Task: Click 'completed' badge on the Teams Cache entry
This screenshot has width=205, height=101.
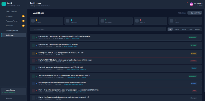Action: [193, 76]
